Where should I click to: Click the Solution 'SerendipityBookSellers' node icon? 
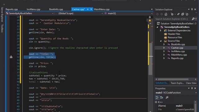tap(158, 24)
